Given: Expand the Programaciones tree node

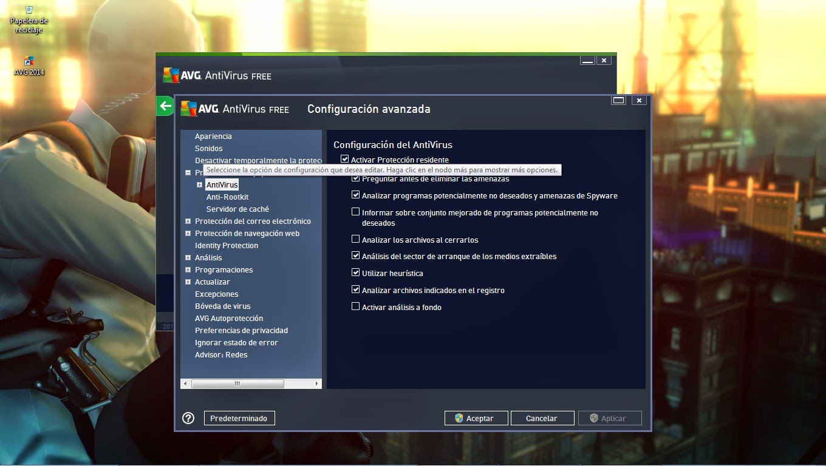Looking at the screenshot, I should click(188, 269).
